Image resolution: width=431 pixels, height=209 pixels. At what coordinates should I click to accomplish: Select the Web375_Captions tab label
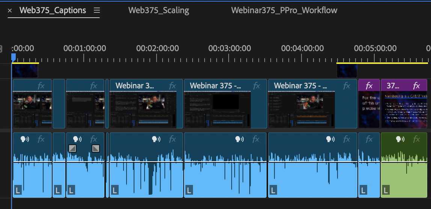pyautogui.click(x=53, y=10)
